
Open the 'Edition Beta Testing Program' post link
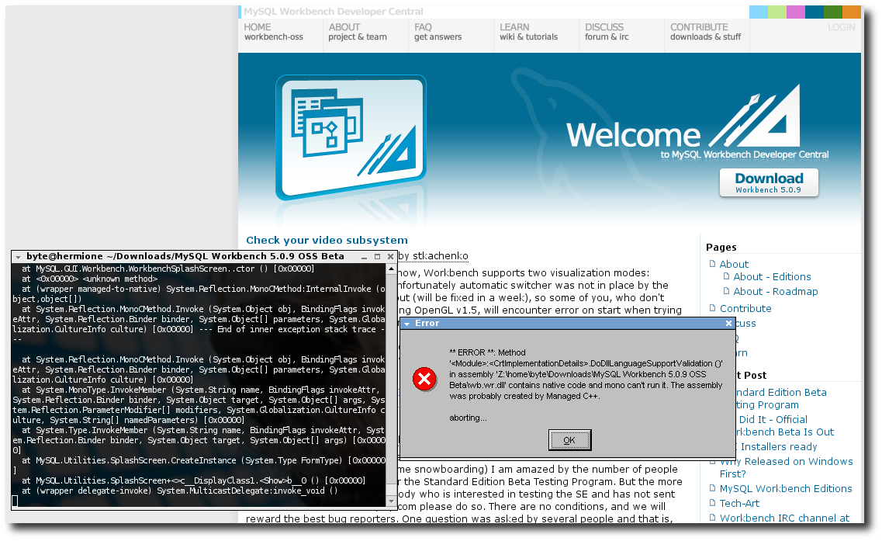[780, 398]
